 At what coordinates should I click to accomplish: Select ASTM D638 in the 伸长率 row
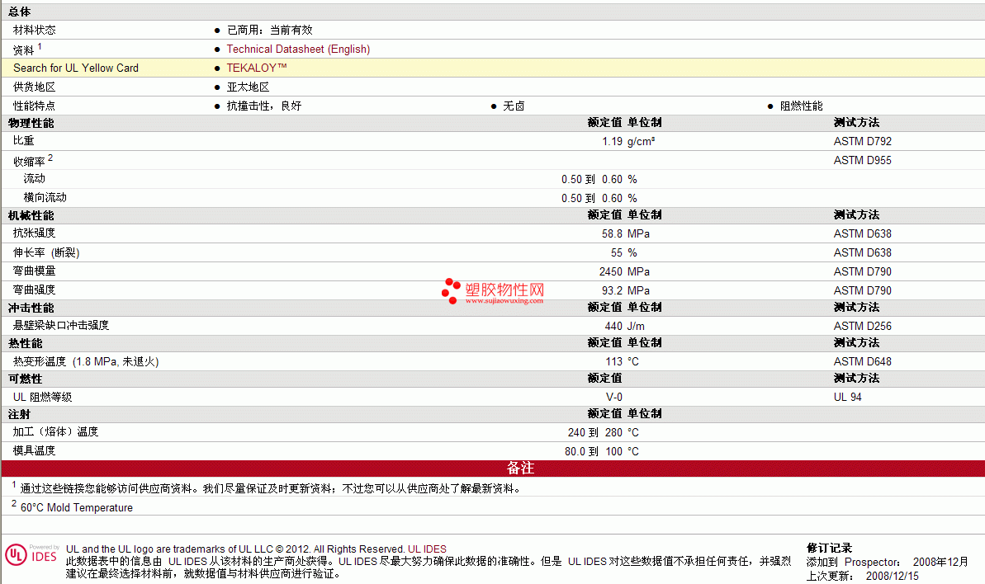coord(863,252)
